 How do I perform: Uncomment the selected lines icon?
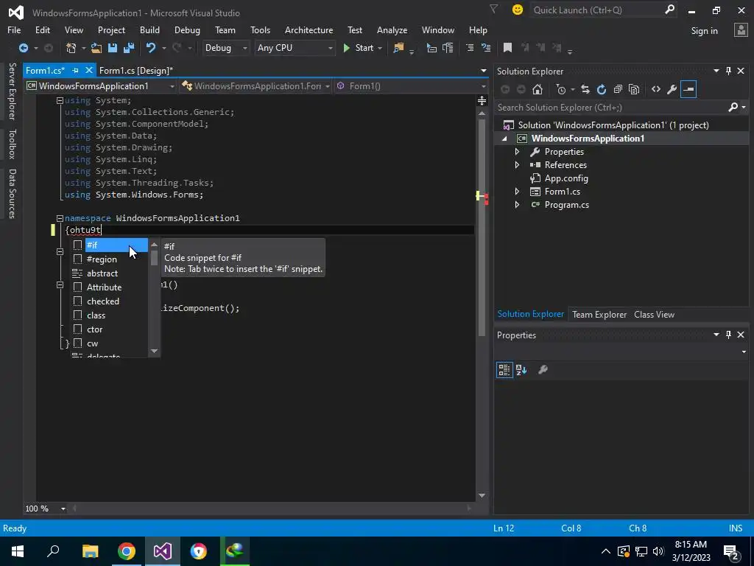click(486, 48)
